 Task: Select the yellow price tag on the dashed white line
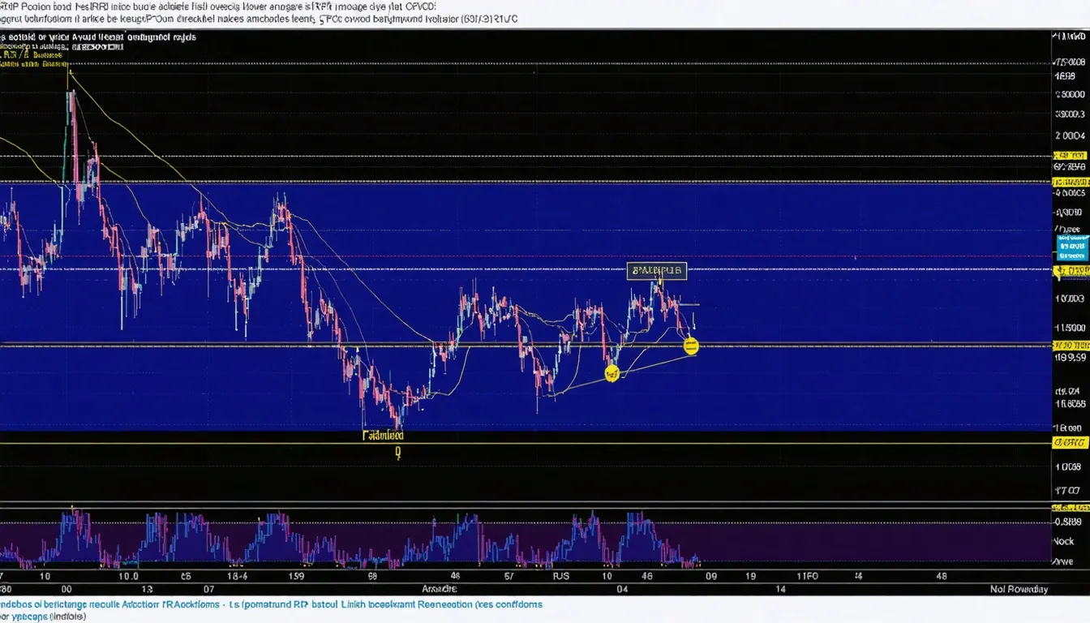tap(1071, 271)
